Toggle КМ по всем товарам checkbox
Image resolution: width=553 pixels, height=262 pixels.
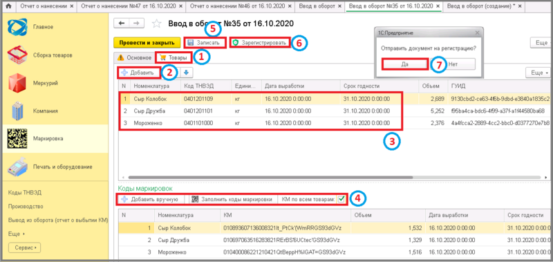[341, 199]
